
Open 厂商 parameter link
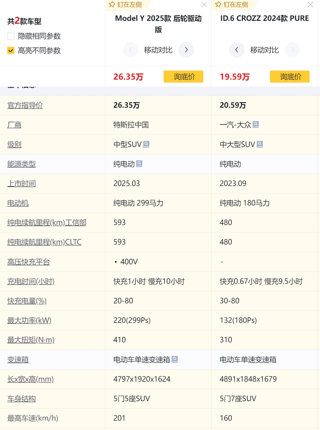(x=14, y=125)
